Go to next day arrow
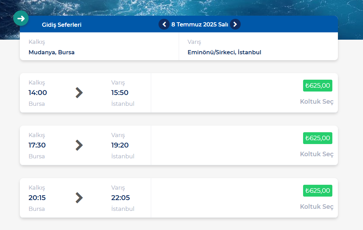Viewport: 363px width, 230px height. (x=235, y=24)
